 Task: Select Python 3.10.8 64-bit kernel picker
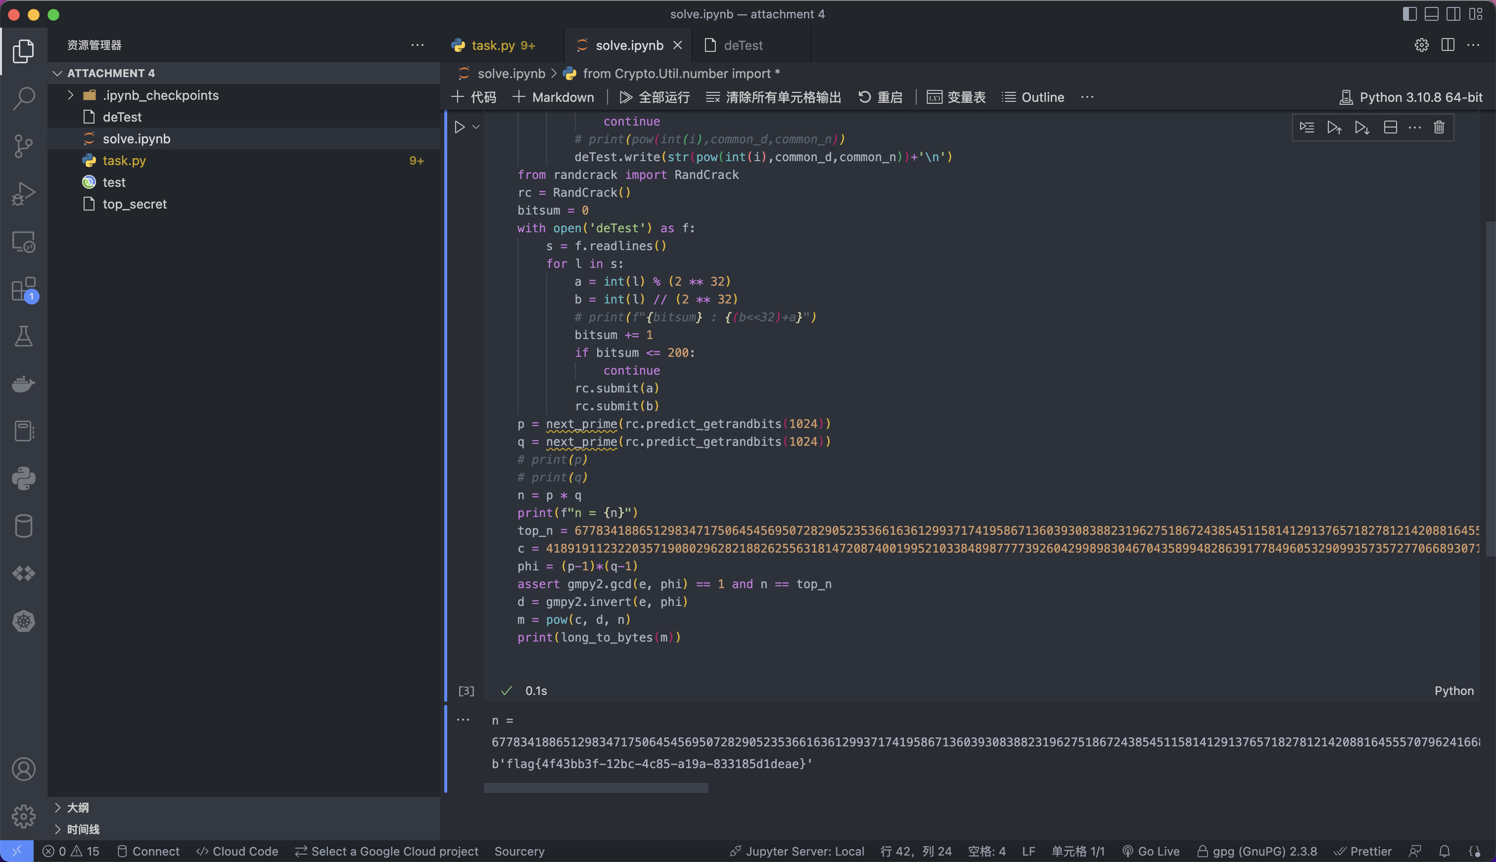1411,97
